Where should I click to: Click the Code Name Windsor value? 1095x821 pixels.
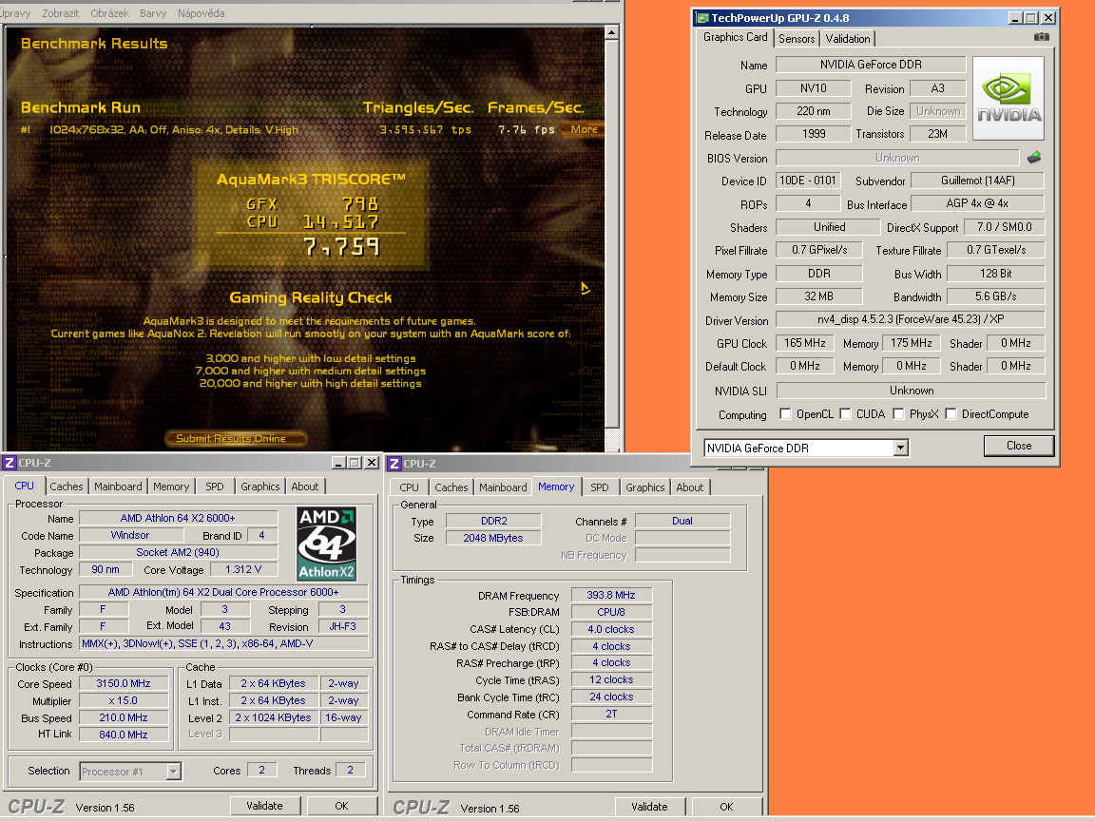pos(130,536)
